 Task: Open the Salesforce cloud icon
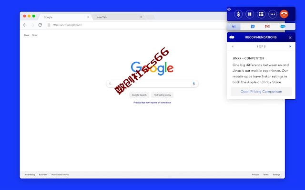pyautogui.click(x=283, y=27)
